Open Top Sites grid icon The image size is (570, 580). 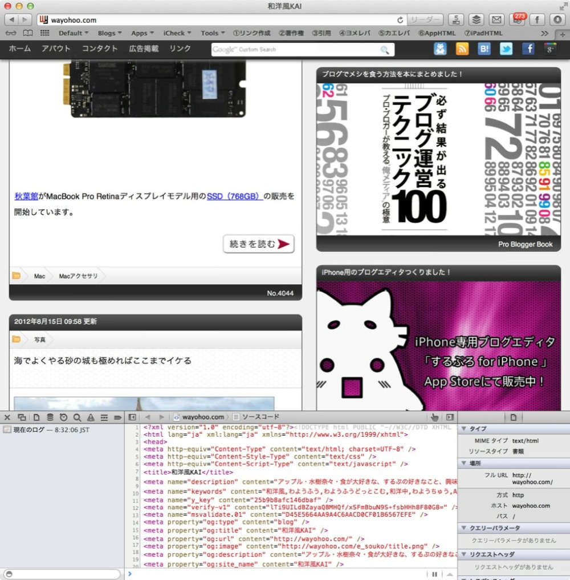click(44, 33)
